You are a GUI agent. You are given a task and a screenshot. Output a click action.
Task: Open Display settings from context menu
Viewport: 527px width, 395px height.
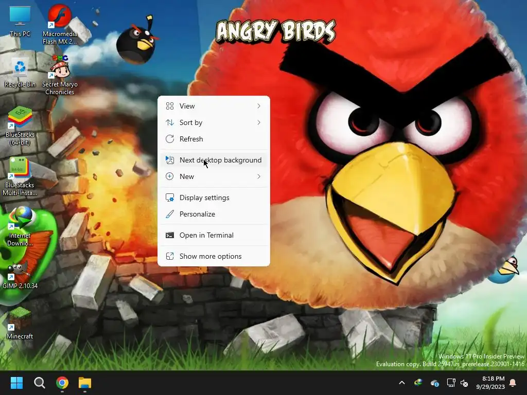pyautogui.click(x=214, y=198)
